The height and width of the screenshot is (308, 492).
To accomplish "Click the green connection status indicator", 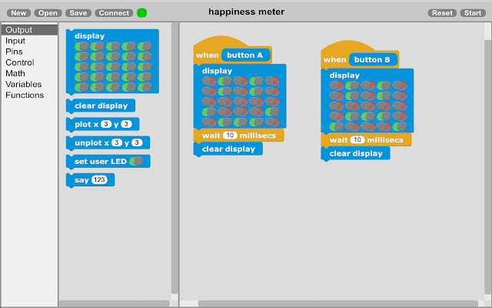I will (141, 13).
